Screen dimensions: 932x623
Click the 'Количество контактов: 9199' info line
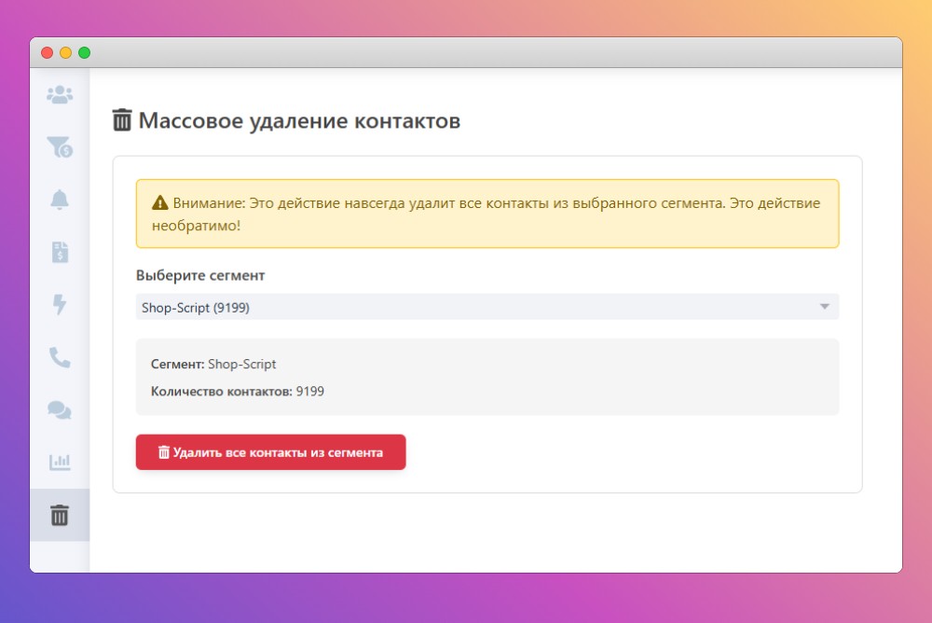point(238,392)
